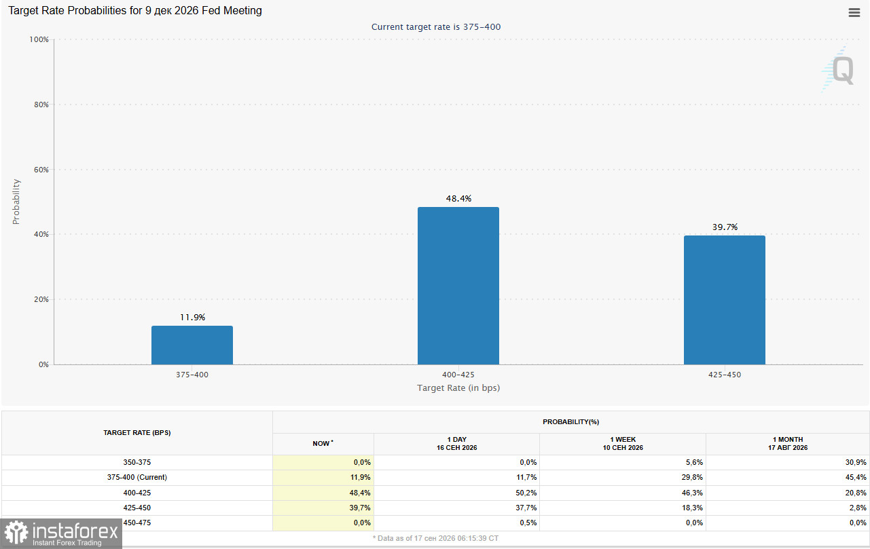Click the 375-400 probability bar

click(x=192, y=345)
